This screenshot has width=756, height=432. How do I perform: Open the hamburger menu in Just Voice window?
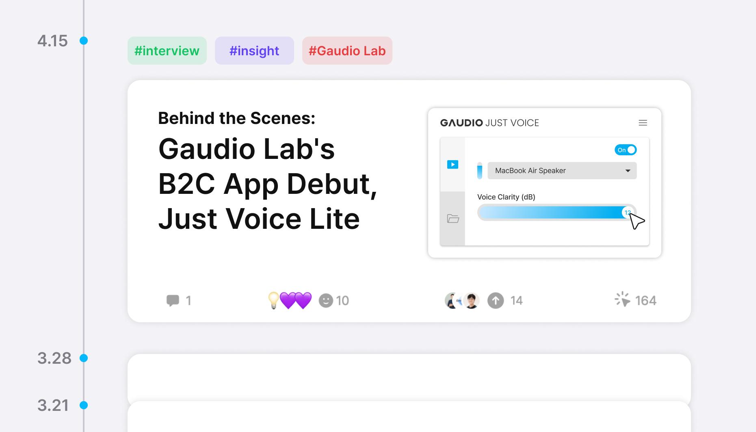pyautogui.click(x=643, y=122)
